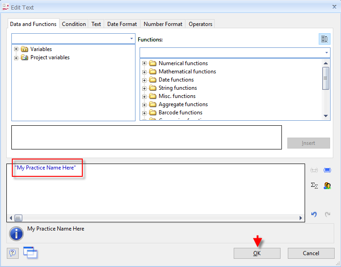Click the overlapping windows icon at bottom left
This screenshot has width=341, height=267.
(x=30, y=252)
